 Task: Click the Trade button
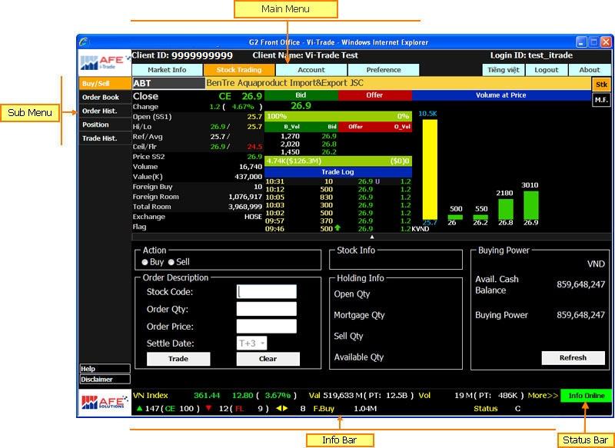[178, 359]
